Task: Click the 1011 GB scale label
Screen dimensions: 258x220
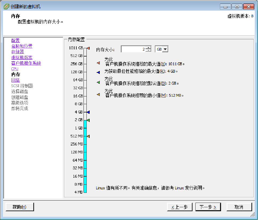Action: [76, 48]
